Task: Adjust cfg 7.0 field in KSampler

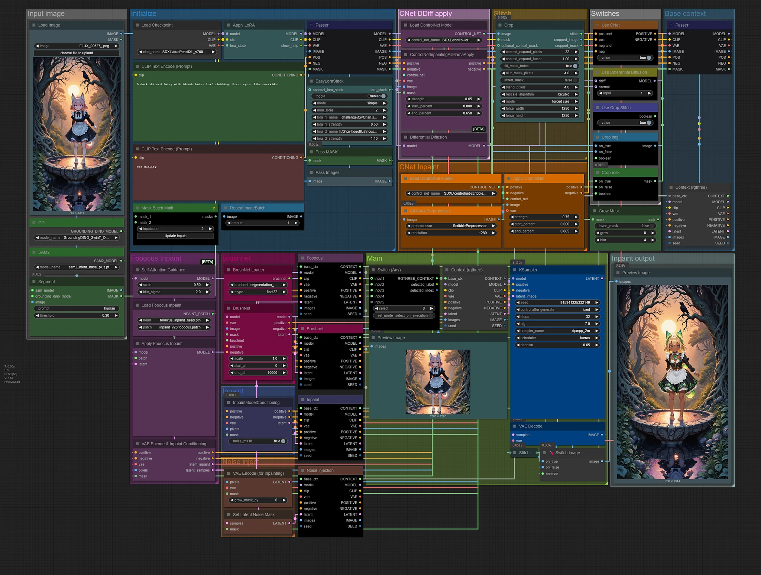Action: coord(557,324)
